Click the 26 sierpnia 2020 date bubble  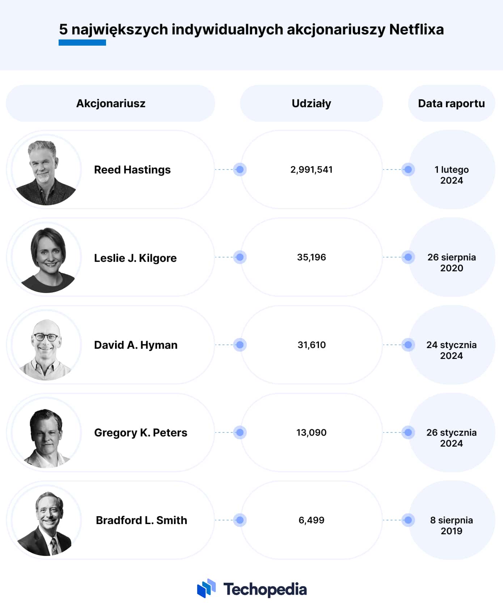pos(451,257)
